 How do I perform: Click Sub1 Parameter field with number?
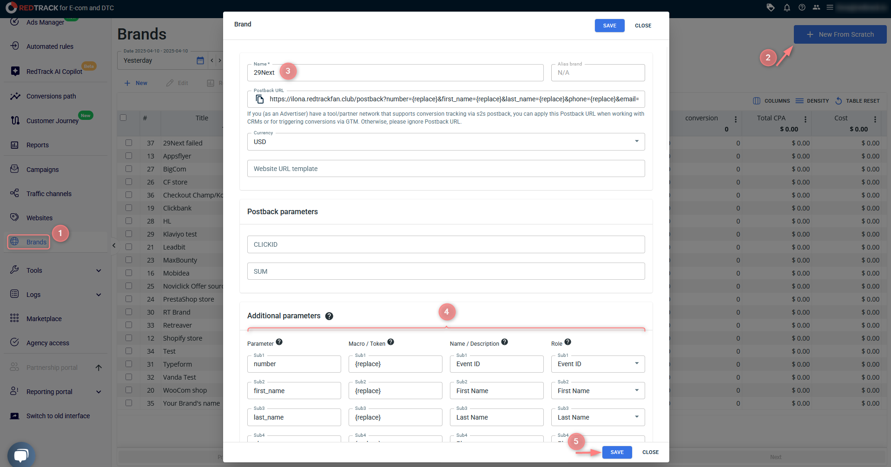294,364
